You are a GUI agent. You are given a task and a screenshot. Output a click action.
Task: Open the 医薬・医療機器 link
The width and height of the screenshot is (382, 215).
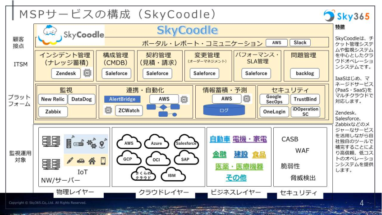pos(239,167)
